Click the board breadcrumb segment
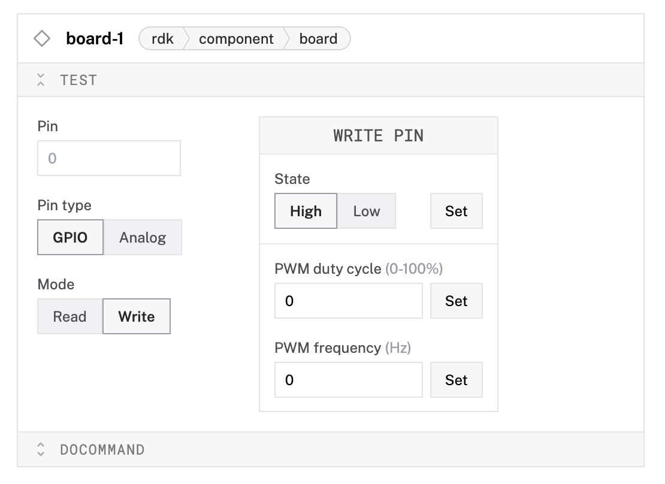 pyautogui.click(x=318, y=39)
